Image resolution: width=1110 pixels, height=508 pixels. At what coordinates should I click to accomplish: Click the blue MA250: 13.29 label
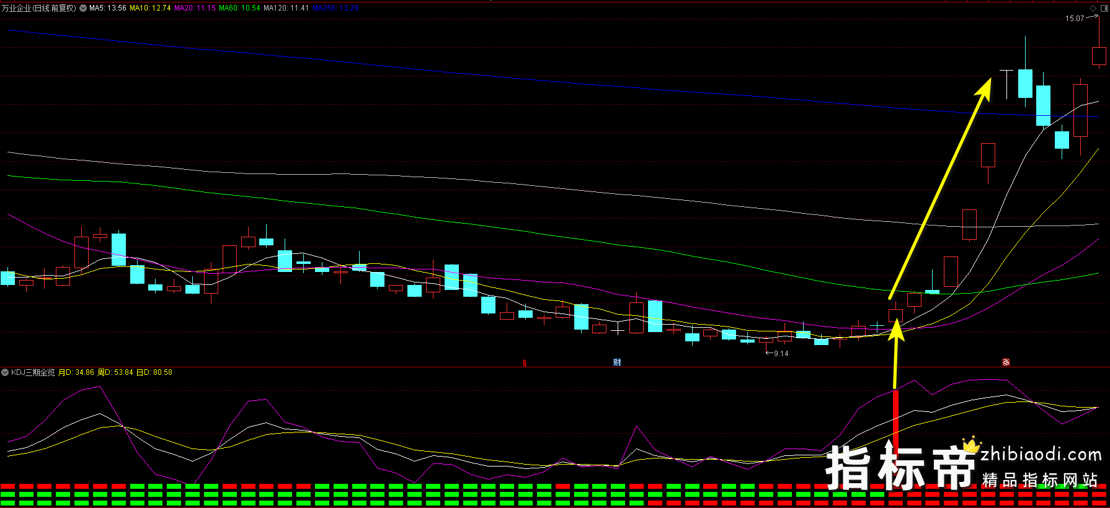pyautogui.click(x=335, y=8)
